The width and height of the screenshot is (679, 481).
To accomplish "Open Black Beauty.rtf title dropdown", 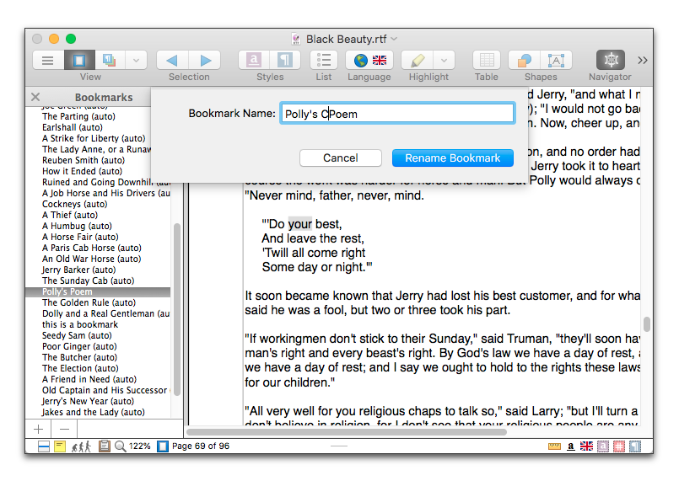I will tap(394, 39).
